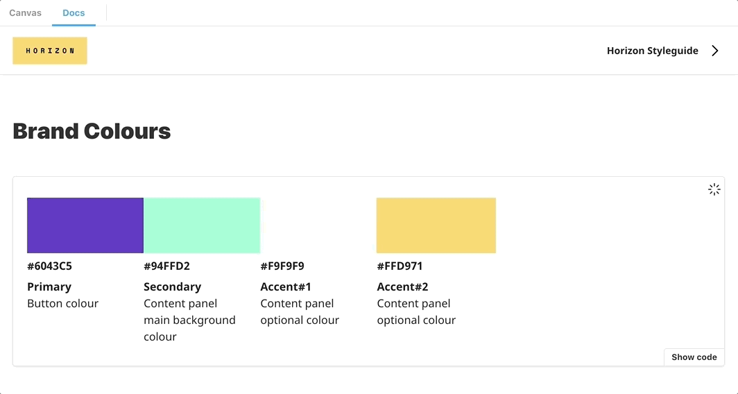Expand the Horizon Styleguide chevron arrow
Viewport: 738px width, 394px height.
click(715, 51)
